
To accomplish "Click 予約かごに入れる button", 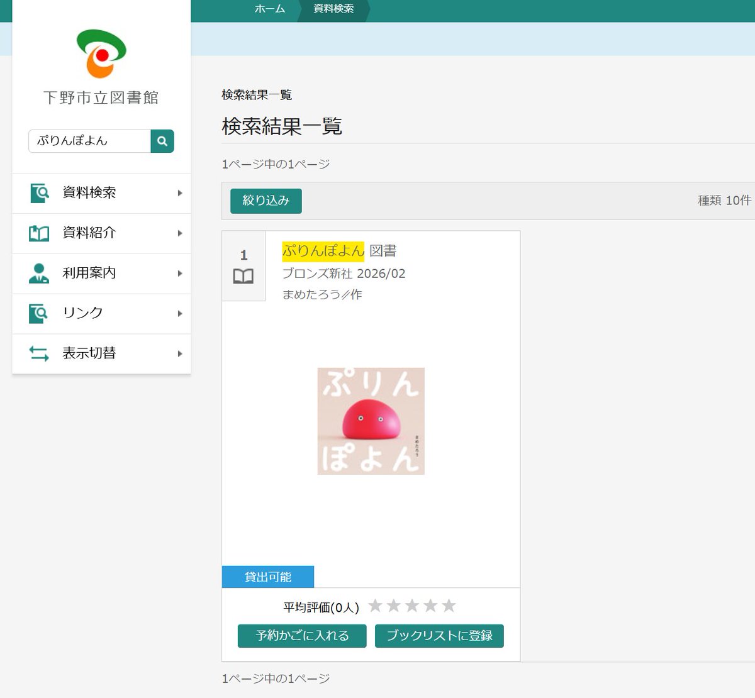I will click(302, 636).
